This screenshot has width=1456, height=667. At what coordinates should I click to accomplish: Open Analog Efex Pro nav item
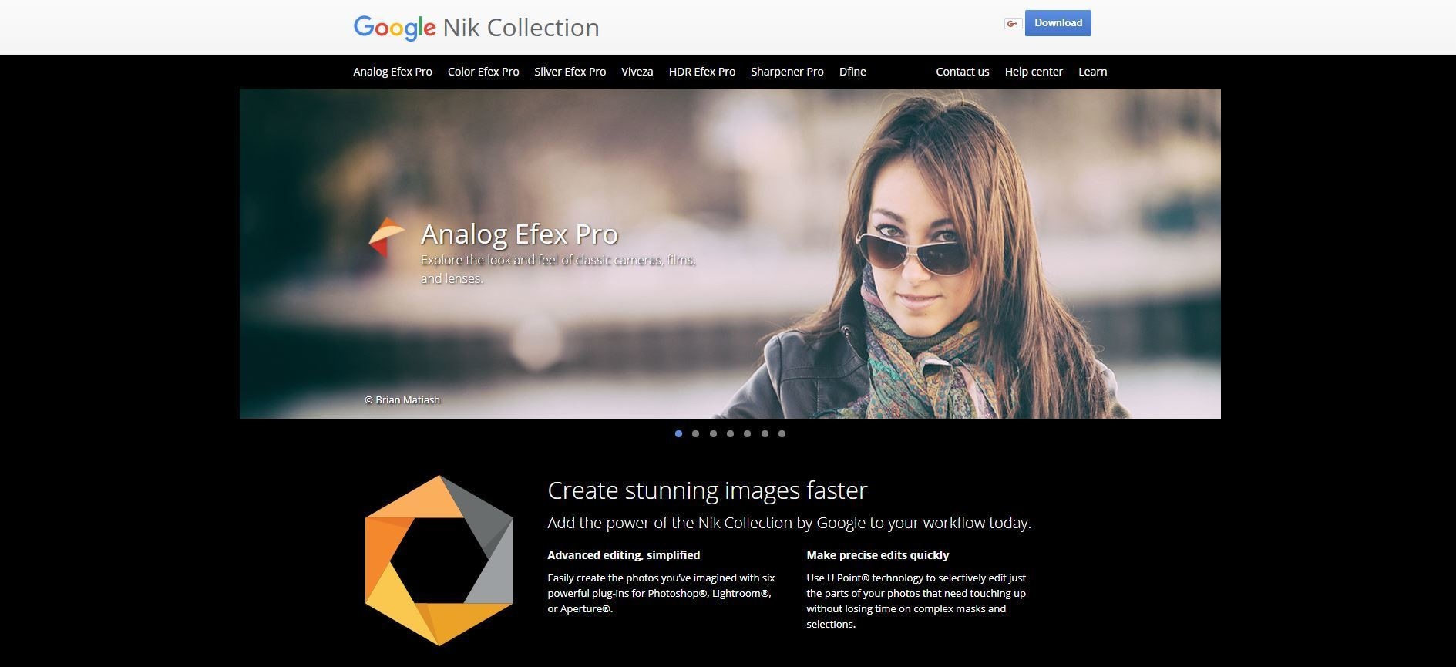tap(392, 72)
